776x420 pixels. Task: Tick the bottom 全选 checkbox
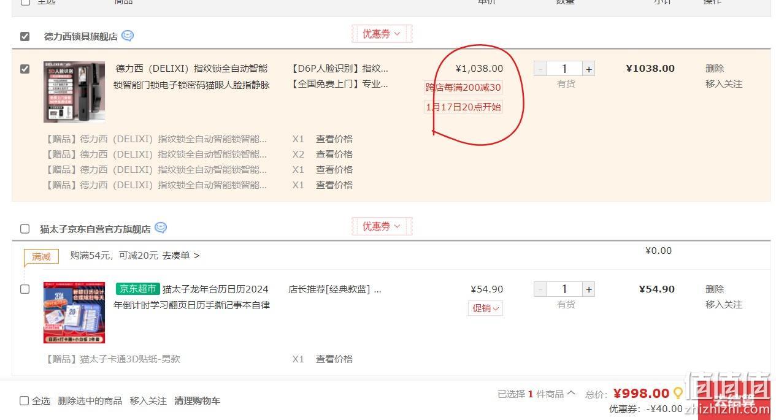click(x=24, y=400)
